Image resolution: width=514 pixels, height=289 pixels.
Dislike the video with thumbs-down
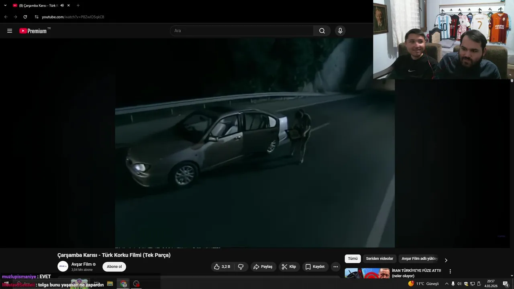point(241,267)
